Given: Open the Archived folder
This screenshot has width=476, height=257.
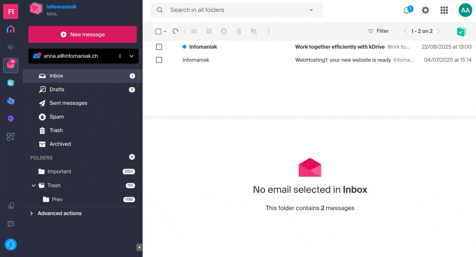Looking at the screenshot, I should point(83,144).
